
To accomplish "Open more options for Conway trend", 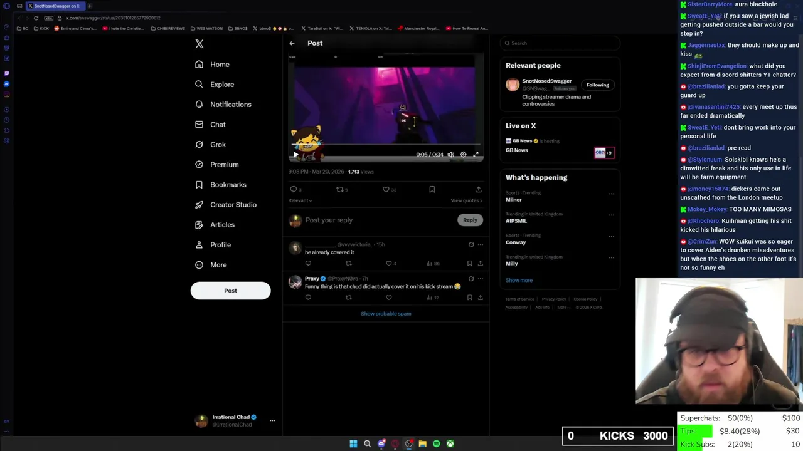I will (x=612, y=237).
